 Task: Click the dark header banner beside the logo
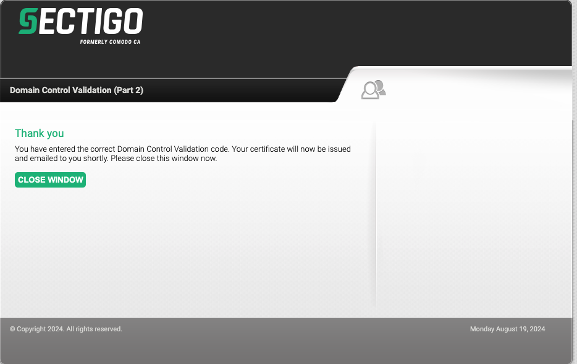point(331,35)
